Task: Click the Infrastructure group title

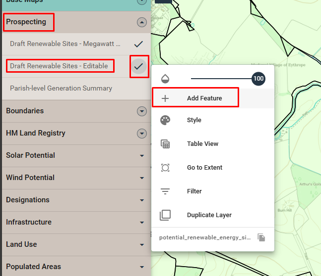Action: tap(29, 222)
